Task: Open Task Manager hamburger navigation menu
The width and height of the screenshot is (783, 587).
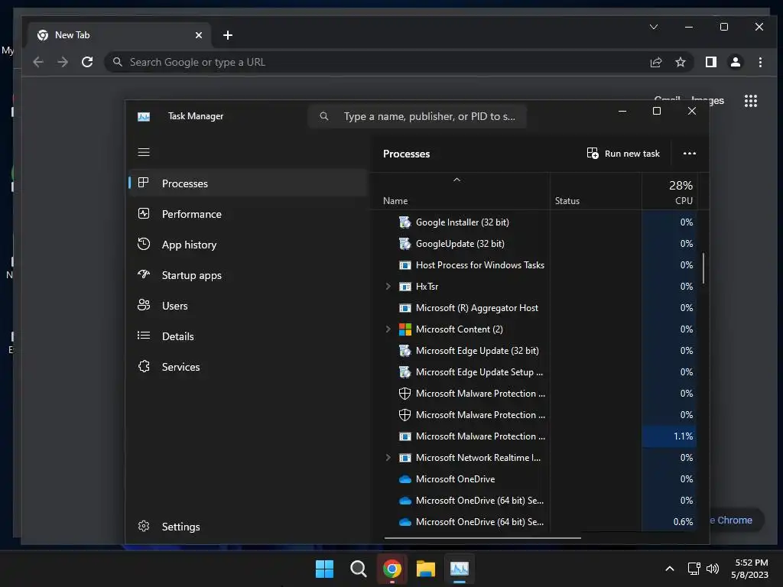Action: tap(144, 152)
